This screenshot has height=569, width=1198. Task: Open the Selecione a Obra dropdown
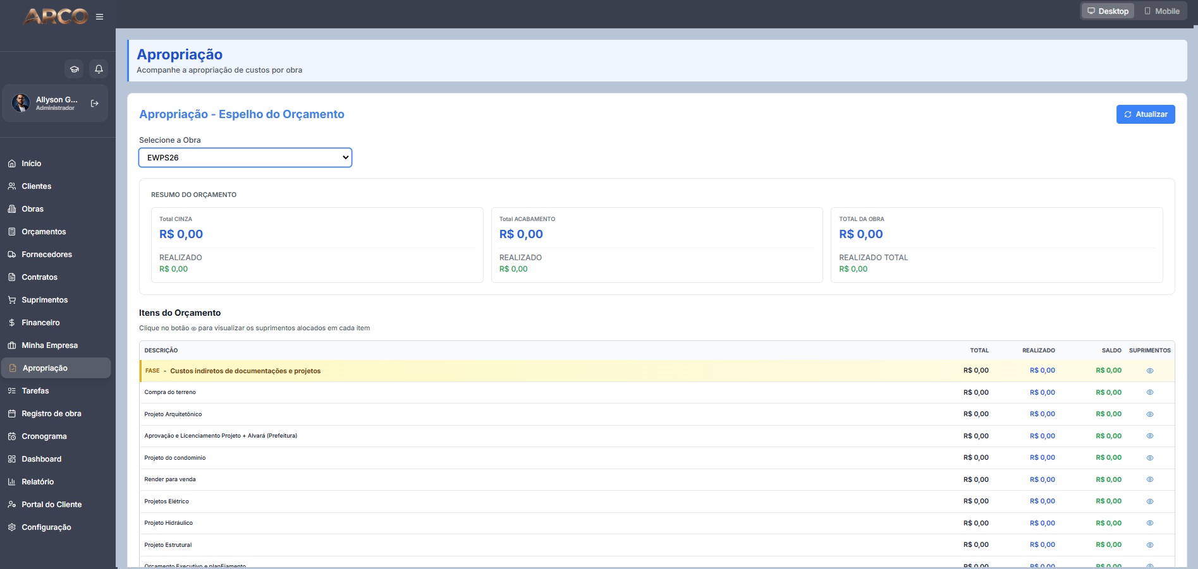(245, 157)
